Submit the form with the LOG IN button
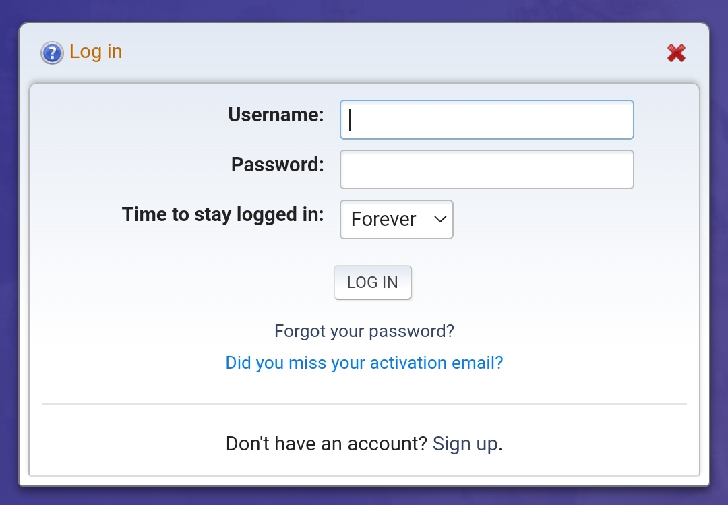Image resolution: width=728 pixels, height=505 pixels. [x=372, y=283]
